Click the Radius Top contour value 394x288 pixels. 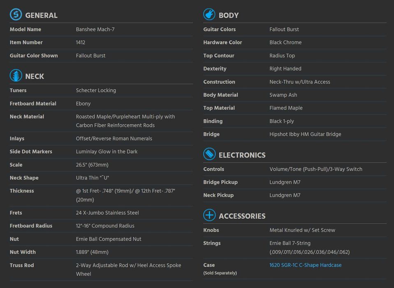[x=282, y=56]
